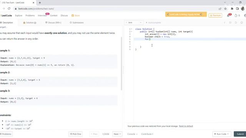246x138 pixels.
Task: Open the tab search chevron
Action: pyautogui.click(x=225, y=2)
